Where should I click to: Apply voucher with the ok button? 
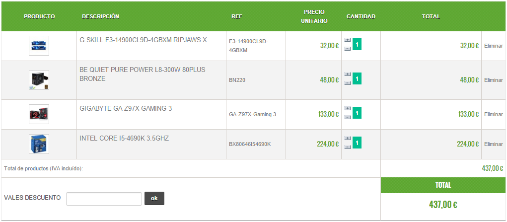[154, 198]
